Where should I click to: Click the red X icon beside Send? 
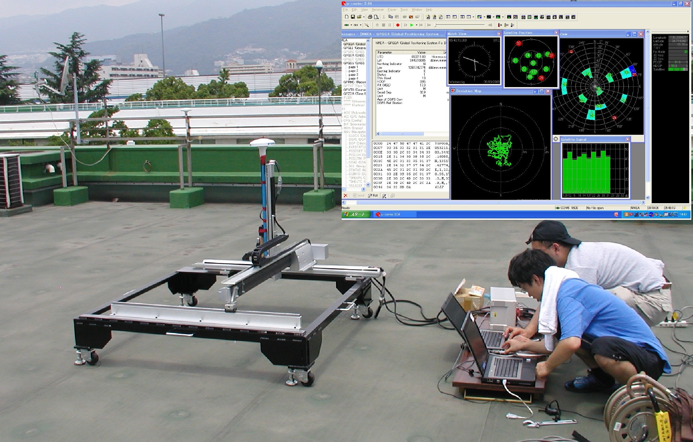coord(345,196)
